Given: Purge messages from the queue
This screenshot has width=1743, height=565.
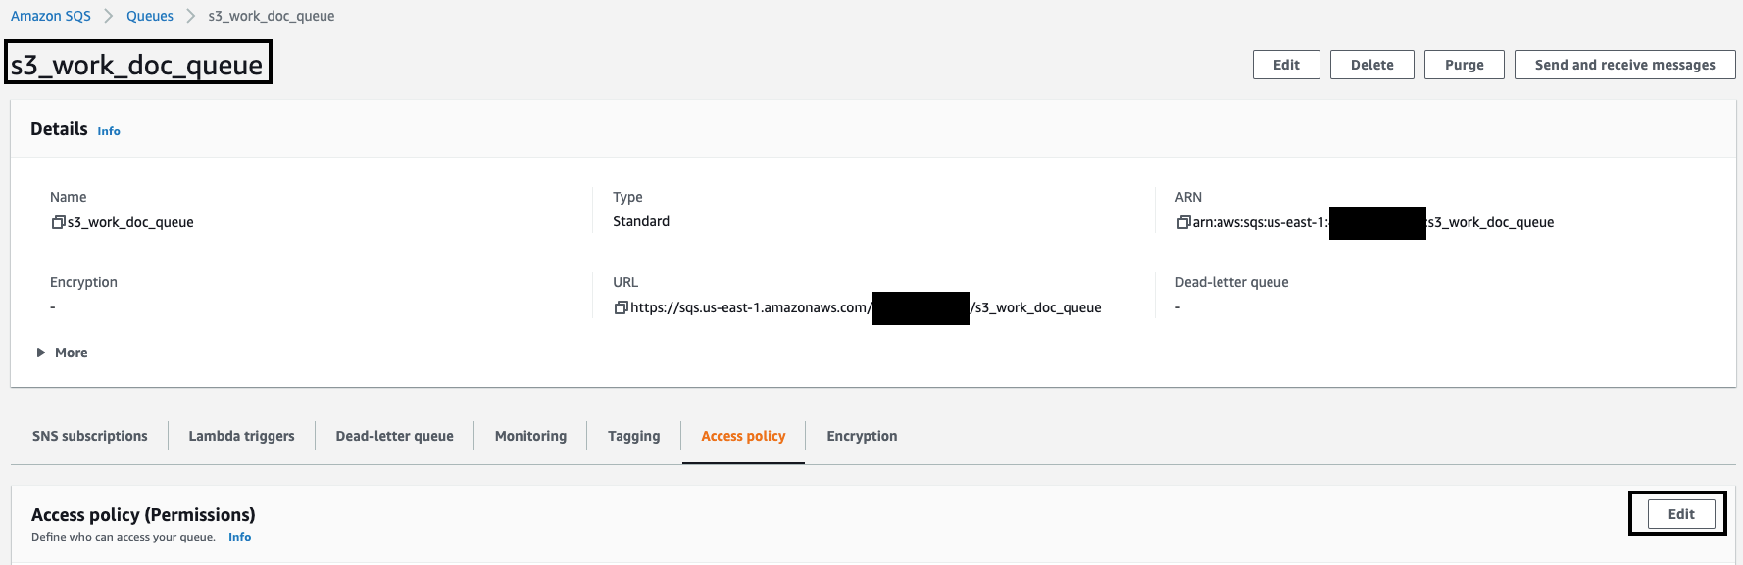Looking at the screenshot, I should coord(1464,64).
